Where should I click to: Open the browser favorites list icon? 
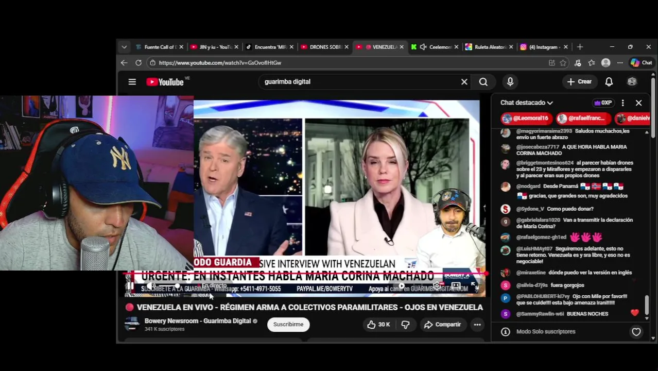point(592,63)
